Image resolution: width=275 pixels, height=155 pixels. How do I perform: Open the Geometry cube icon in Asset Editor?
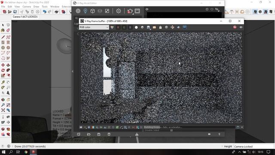point(93,11)
